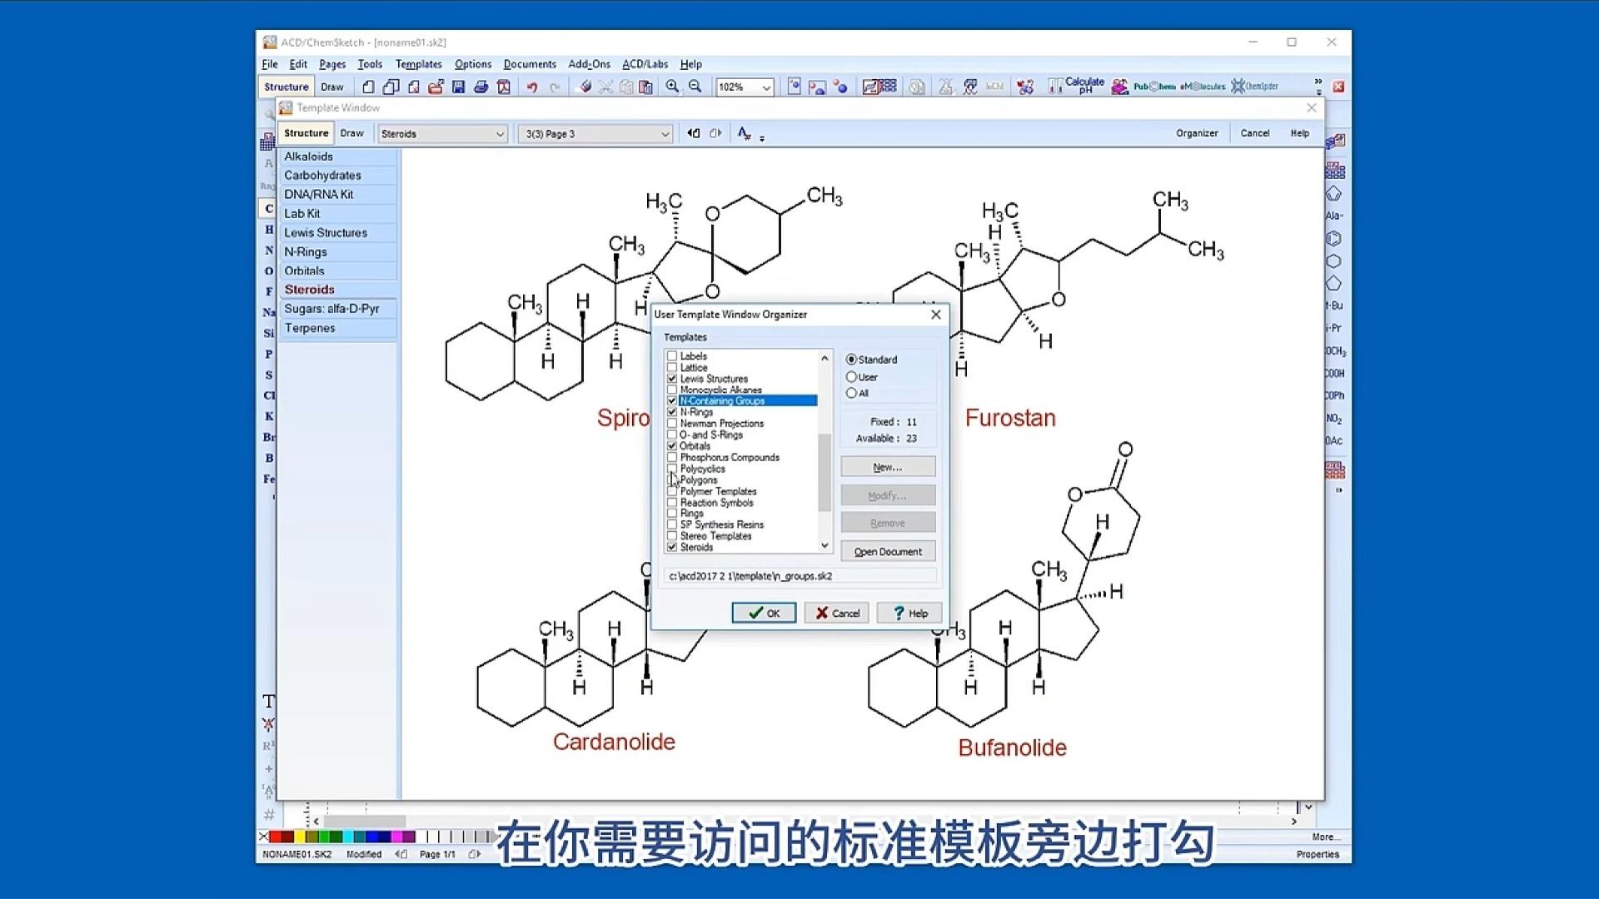This screenshot has height=899, width=1599.
Task: Click the templates list vertical scrollbar thumb
Action: tap(824, 472)
